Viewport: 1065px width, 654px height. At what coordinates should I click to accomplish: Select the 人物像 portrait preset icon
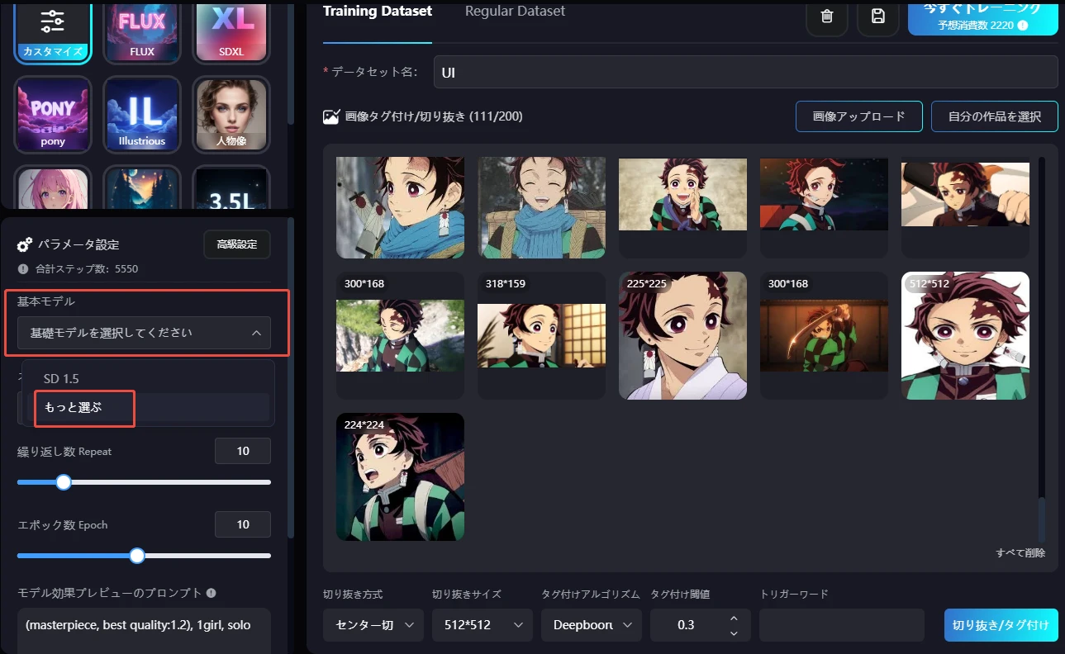point(231,114)
